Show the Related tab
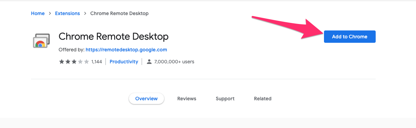416x128 pixels. [x=263, y=99]
